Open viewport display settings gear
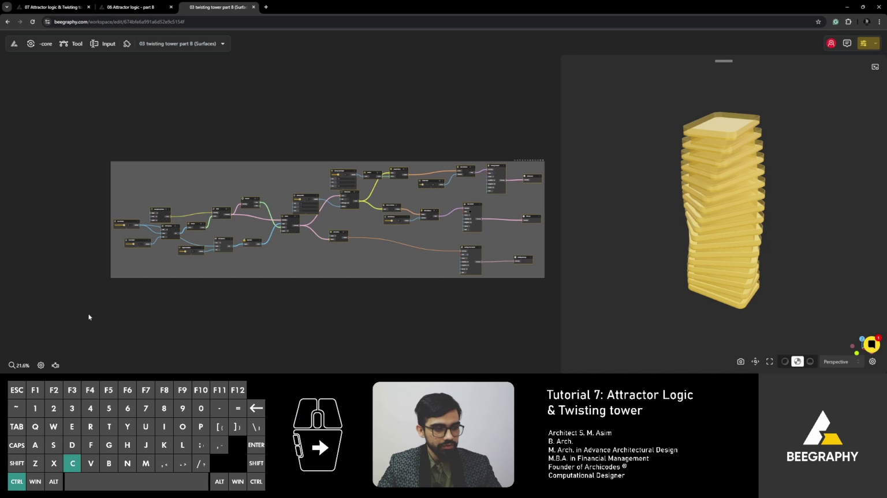 (x=873, y=361)
